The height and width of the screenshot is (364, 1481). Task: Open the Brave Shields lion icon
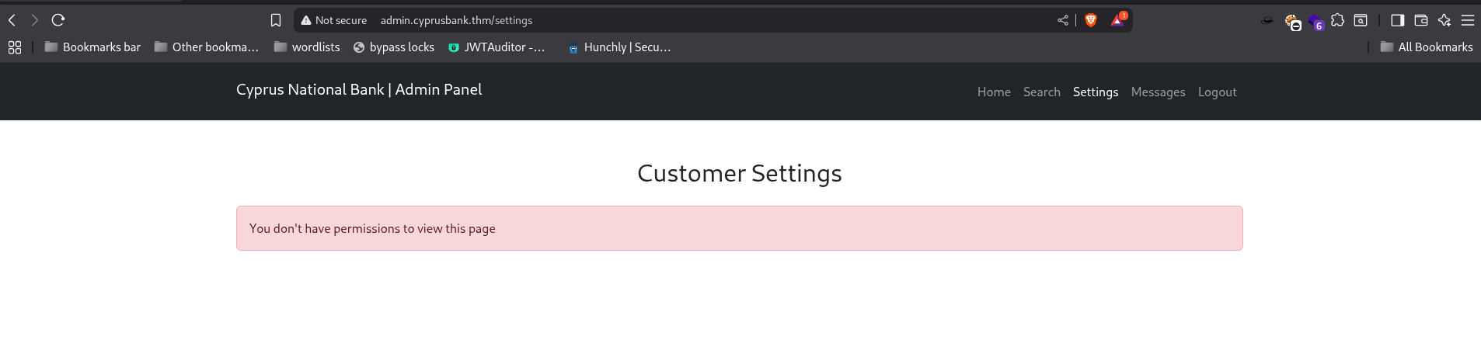(x=1091, y=20)
